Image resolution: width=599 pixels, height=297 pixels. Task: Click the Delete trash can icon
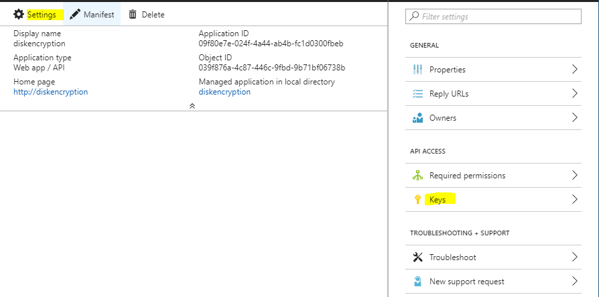click(133, 15)
